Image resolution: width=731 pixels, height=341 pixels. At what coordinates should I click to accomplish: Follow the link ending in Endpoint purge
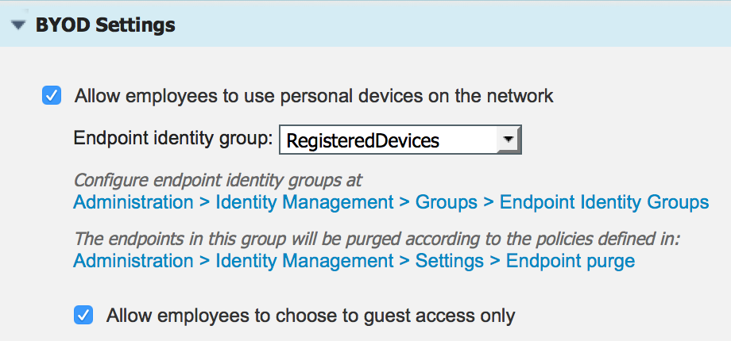coord(354,261)
